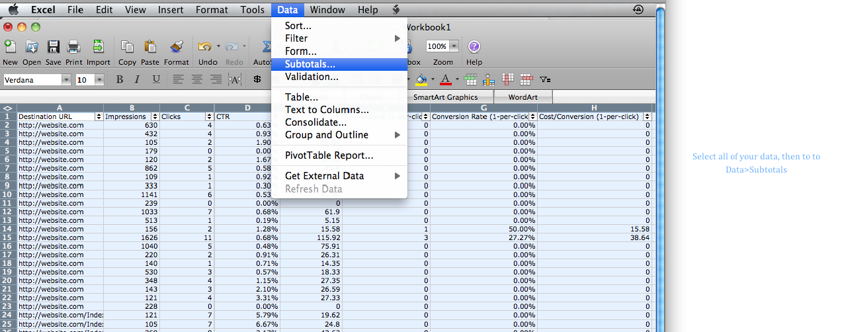Viewport: 844px width, 332px height.
Task: Open the Clicks filter dropdown
Action: [210, 116]
